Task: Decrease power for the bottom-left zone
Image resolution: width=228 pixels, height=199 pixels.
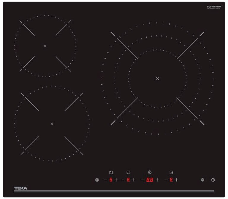Action: 123,180
